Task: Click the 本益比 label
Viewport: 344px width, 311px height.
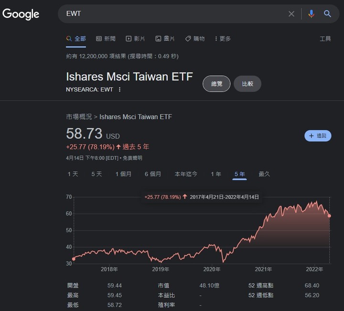Action: [x=166, y=295]
